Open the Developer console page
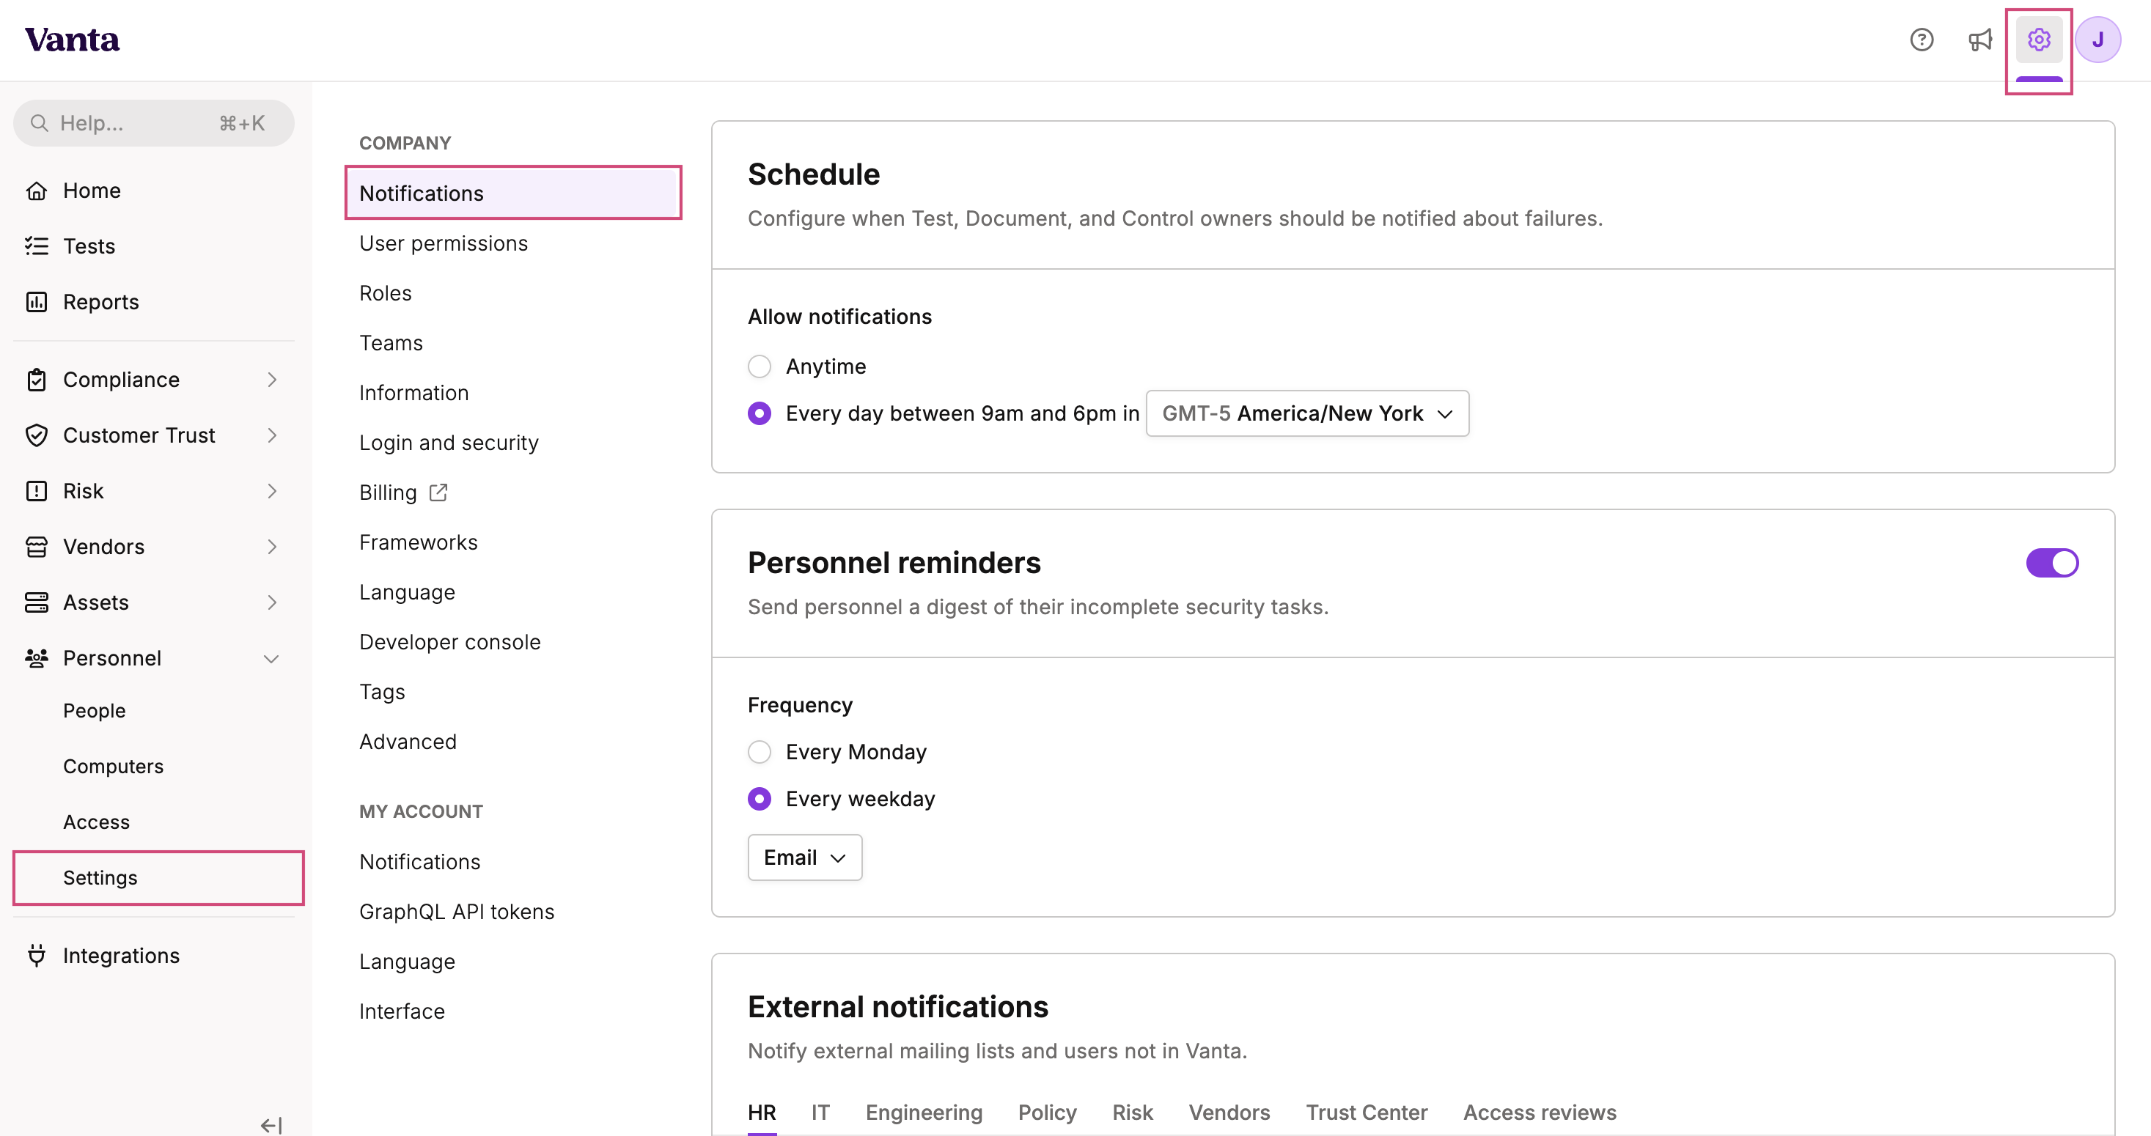2151x1136 pixels. (x=450, y=642)
